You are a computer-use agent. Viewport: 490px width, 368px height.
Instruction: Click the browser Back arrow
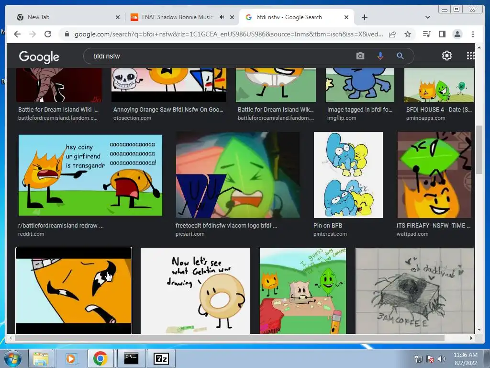(17, 34)
